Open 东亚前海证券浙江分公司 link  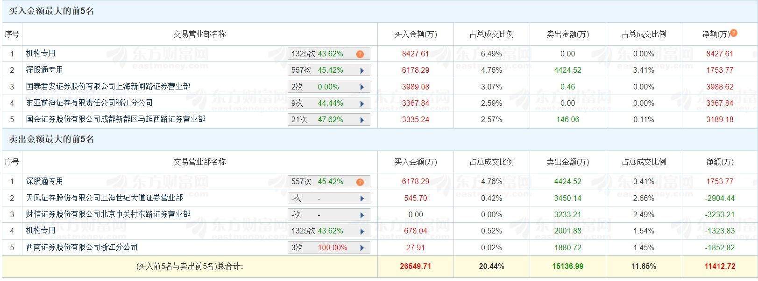click(x=89, y=103)
